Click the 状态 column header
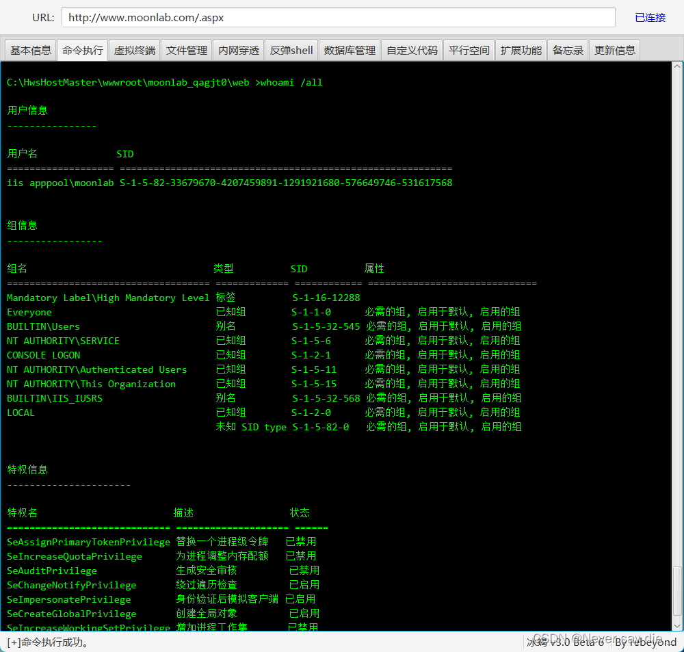Image resolution: width=684 pixels, height=652 pixels. (x=300, y=513)
